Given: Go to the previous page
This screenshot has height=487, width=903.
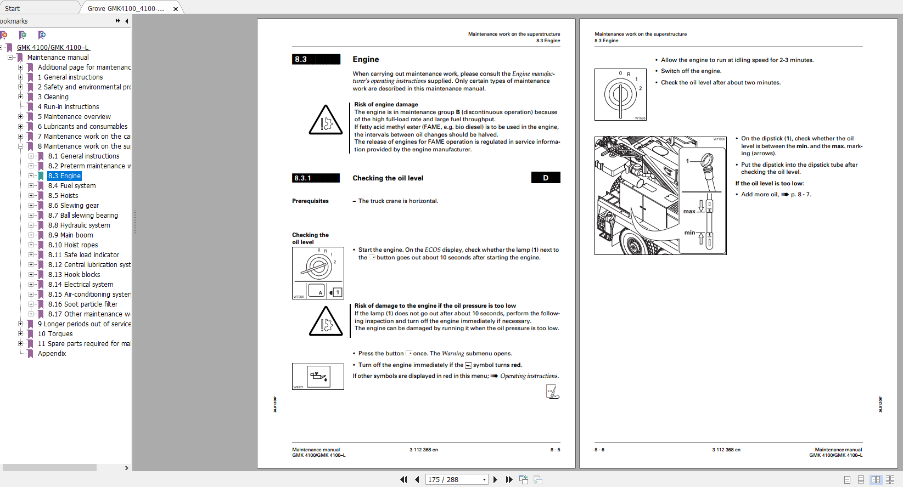Looking at the screenshot, I should (x=417, y=479).
